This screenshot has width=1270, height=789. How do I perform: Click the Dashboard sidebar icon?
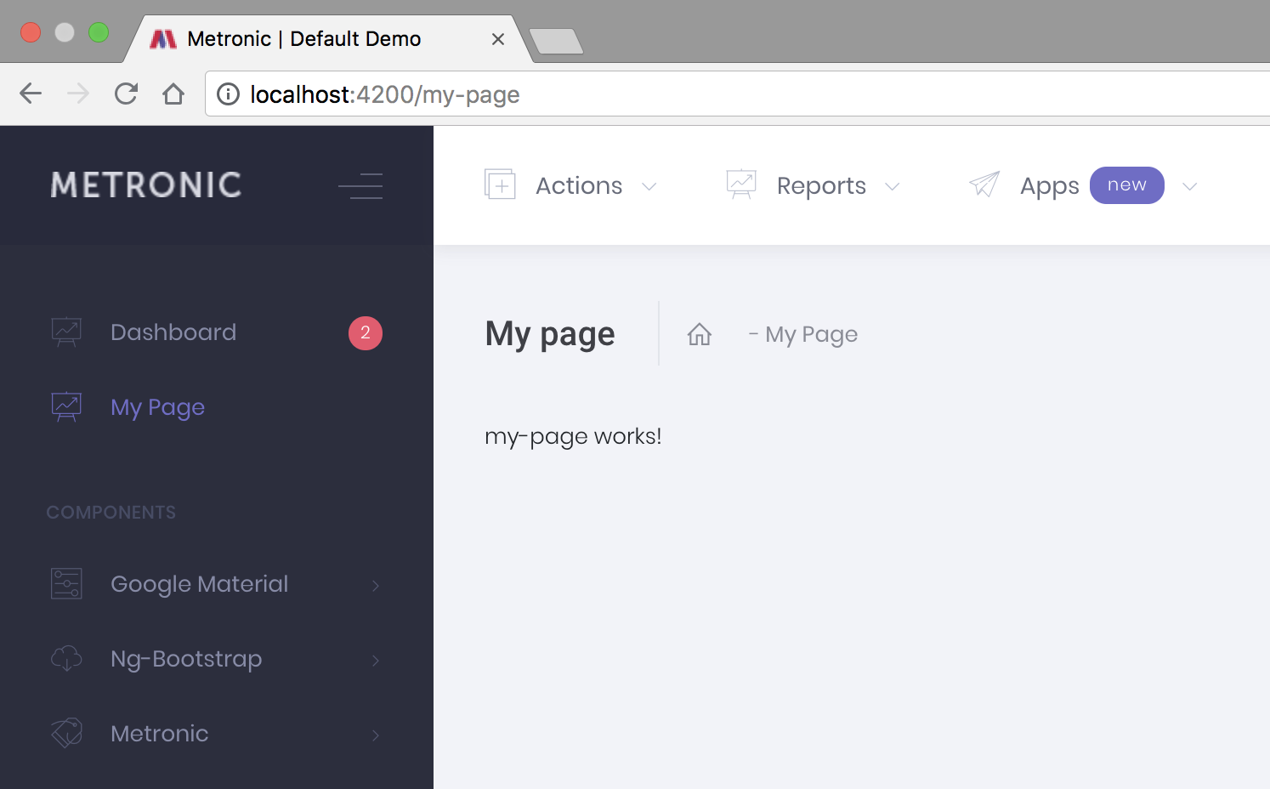(x=66, y=332)
